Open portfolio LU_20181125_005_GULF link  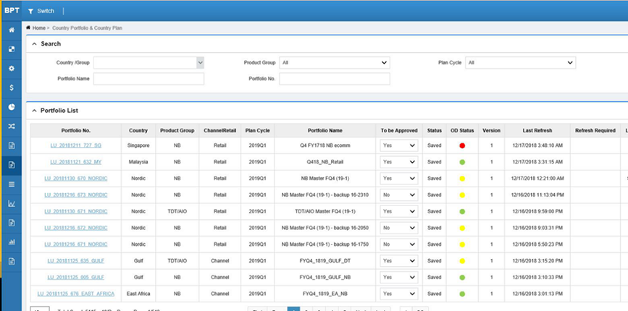click(76, 277)
